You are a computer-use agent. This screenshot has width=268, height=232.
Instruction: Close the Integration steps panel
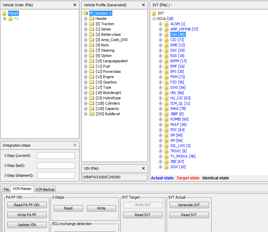75,145
